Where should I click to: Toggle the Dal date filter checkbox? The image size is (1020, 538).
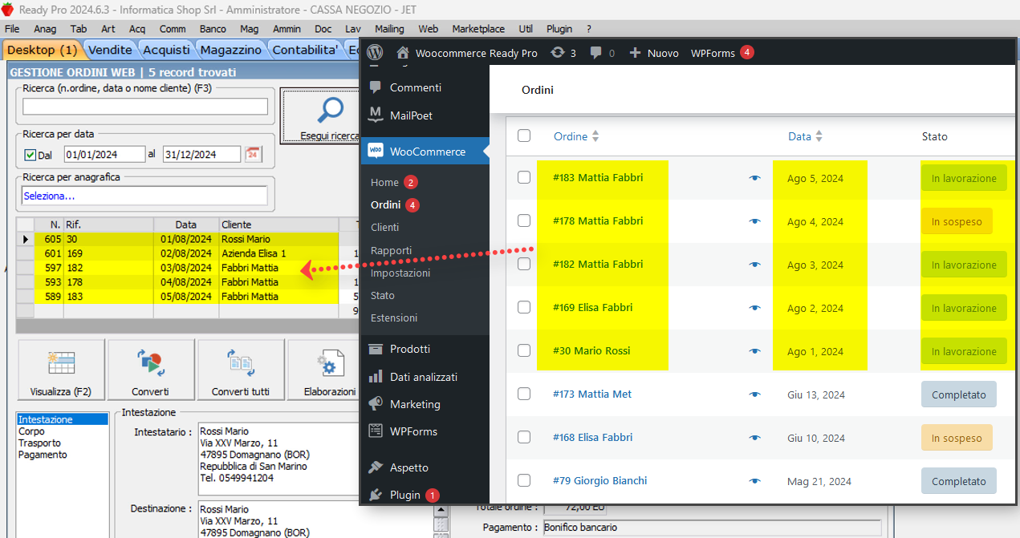(30, 155)
